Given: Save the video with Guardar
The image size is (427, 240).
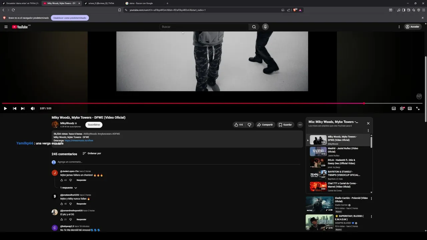Looking at the screenshot, I should click(285, 125).
